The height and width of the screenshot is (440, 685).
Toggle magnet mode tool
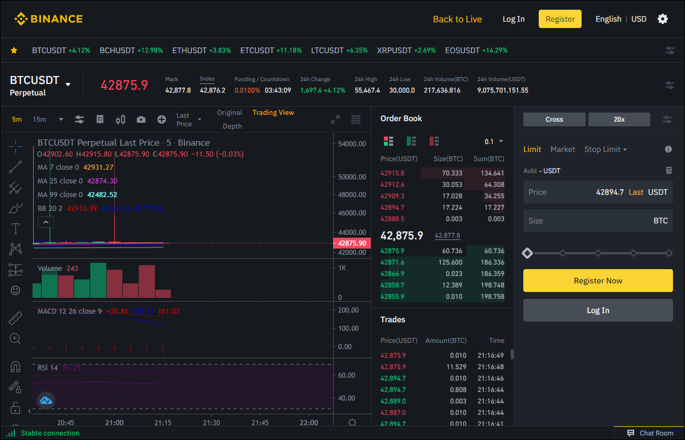[15, 366]
